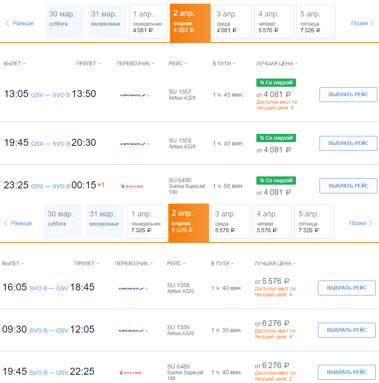Click Aeroflot logo for flight SU 1358
Image resolution: width=379 pixels, height=383 pixels.
[x=133, y=288]
